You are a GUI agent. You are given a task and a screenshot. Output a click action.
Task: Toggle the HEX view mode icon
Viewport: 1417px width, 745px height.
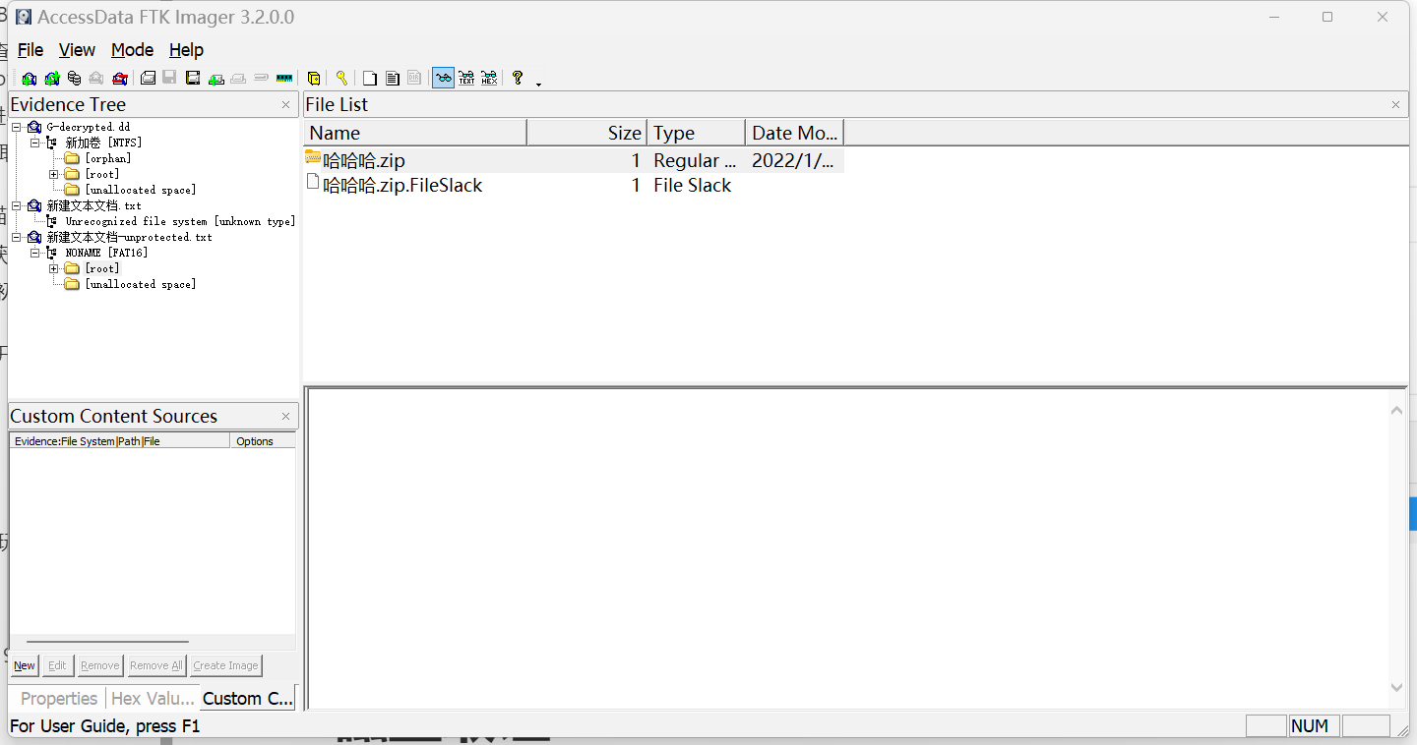489,79
